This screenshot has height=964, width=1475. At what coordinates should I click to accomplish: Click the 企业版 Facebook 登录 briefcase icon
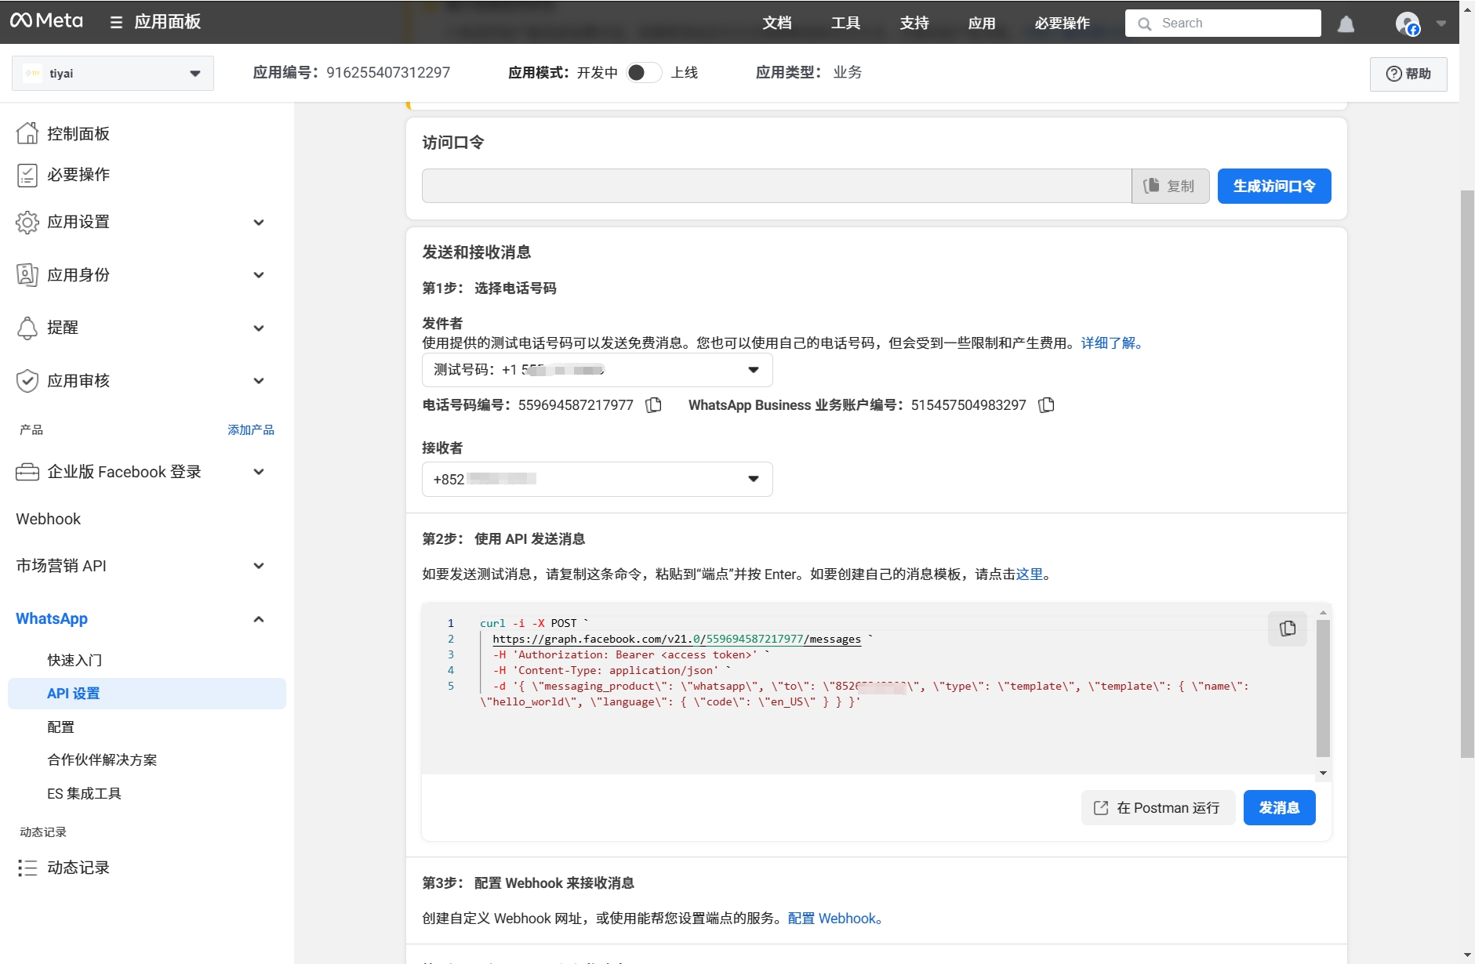(x=27, y=472)
